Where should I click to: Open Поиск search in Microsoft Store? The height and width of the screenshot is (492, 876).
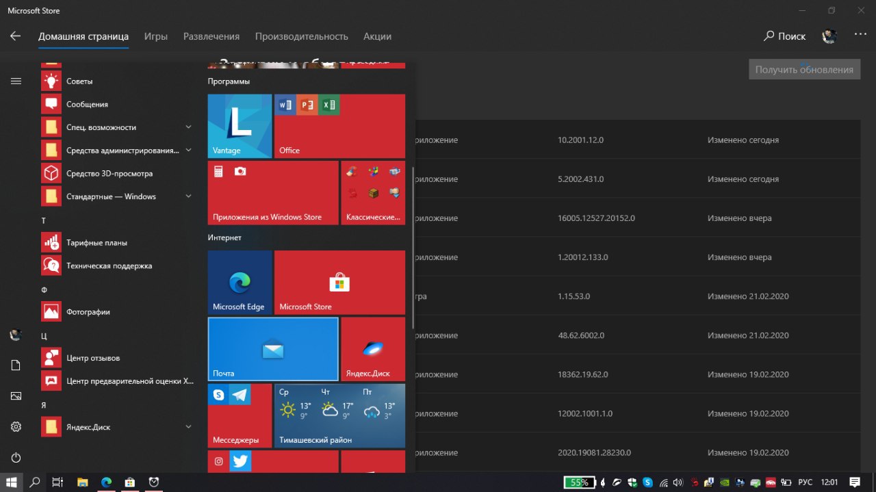click(x=785, y=36)
